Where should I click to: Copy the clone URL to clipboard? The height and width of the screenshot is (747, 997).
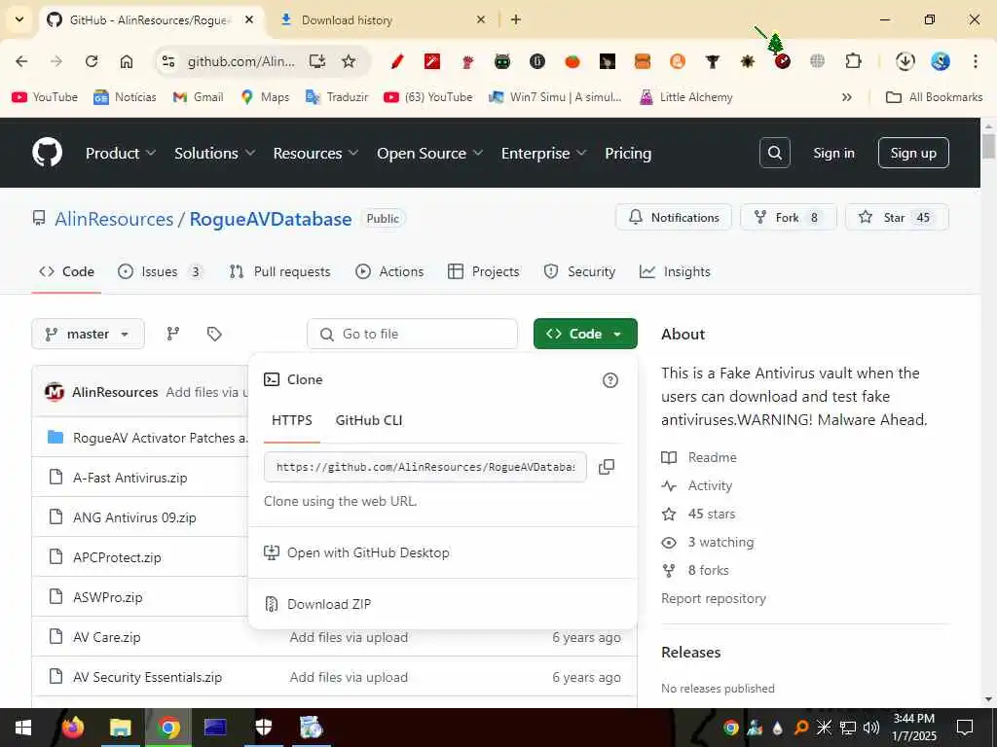click(x=607, y=467)
